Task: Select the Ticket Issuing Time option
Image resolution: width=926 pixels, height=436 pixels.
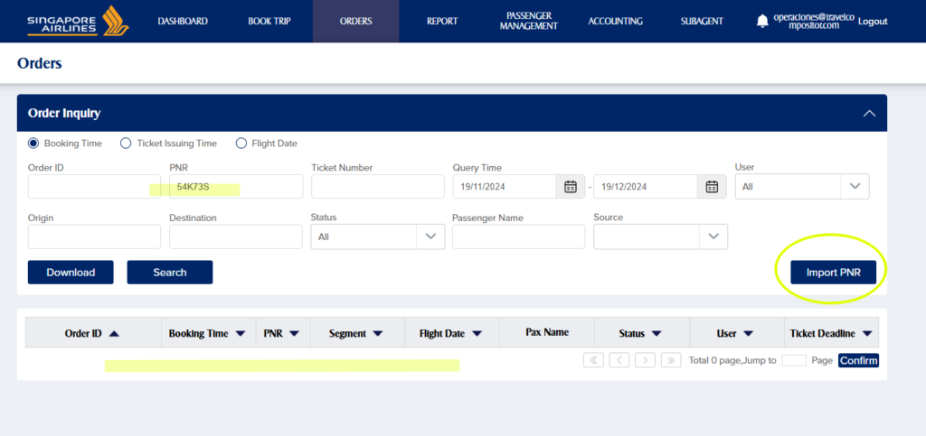Action: (127, 144)
